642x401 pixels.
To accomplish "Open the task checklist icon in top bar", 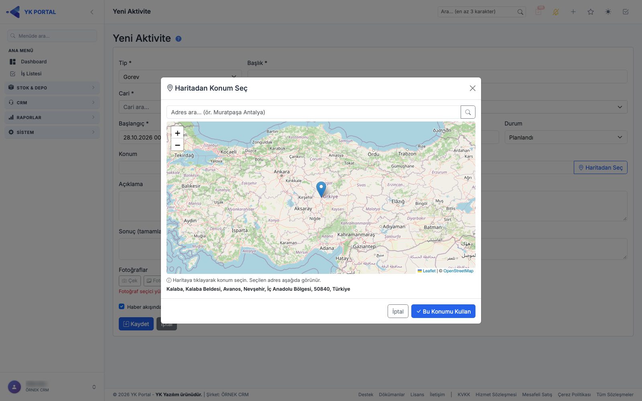I will point(626,12).
